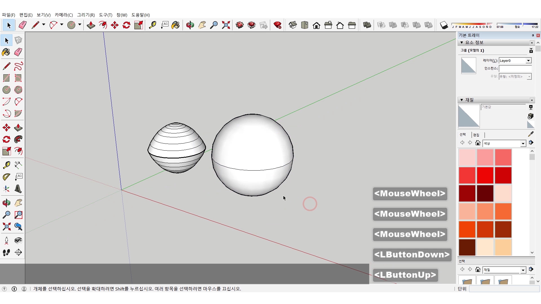Viewport: 541px width, 304px height.
Task: Activate the Push/Pull tool in left toolbar
Action: (18, 128)
